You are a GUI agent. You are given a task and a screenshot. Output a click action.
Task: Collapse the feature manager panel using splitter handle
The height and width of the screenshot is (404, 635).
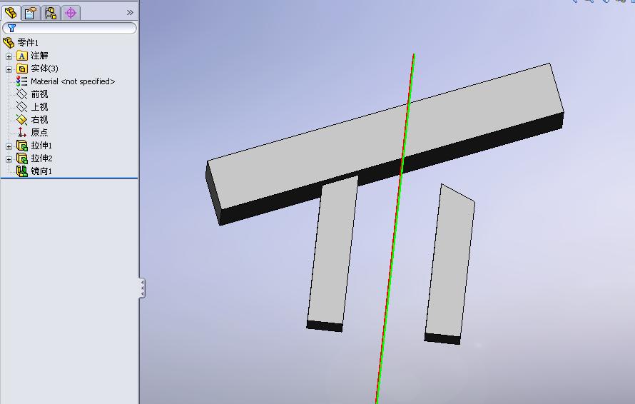(x=142, y=288)
